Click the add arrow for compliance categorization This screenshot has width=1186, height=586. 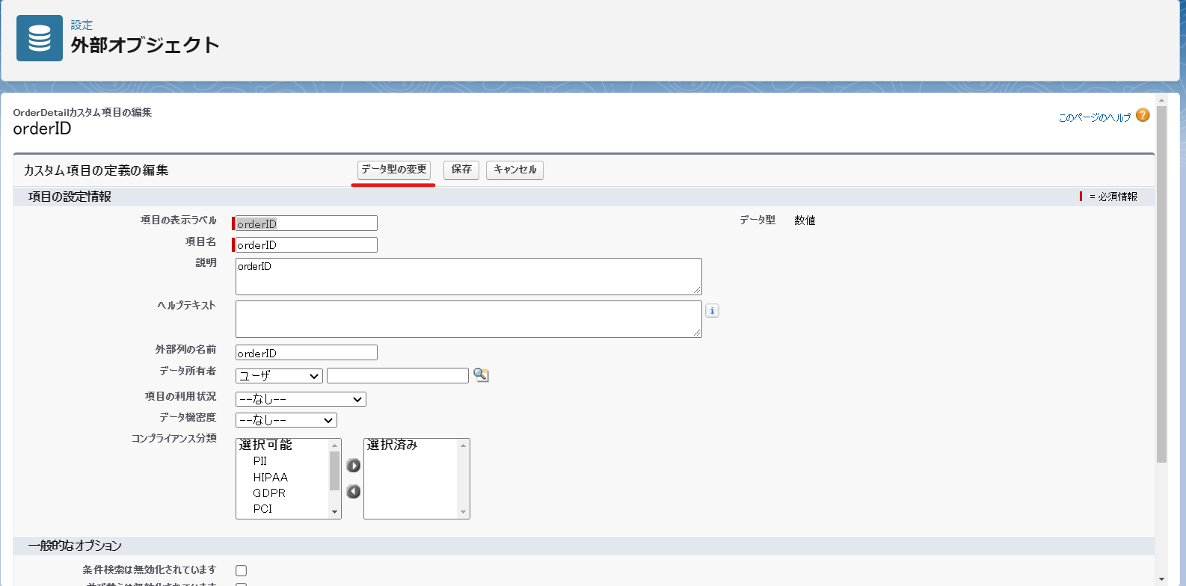(354, 466)
